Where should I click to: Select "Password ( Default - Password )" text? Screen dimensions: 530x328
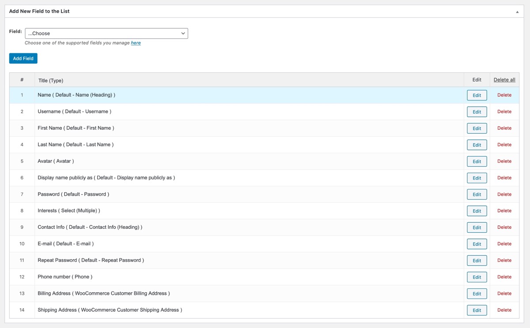click(x=73, y=194)
